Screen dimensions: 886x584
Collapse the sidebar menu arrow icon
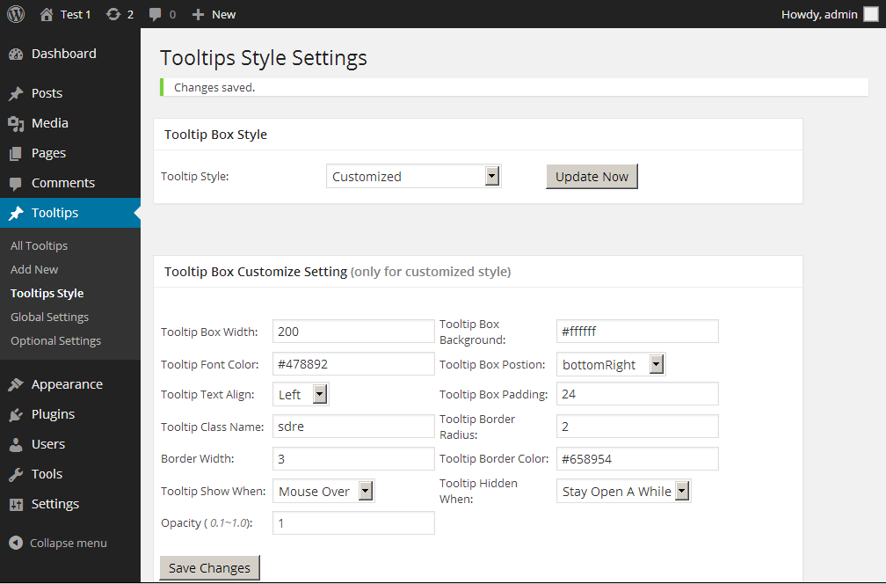(x=16, y=544)
